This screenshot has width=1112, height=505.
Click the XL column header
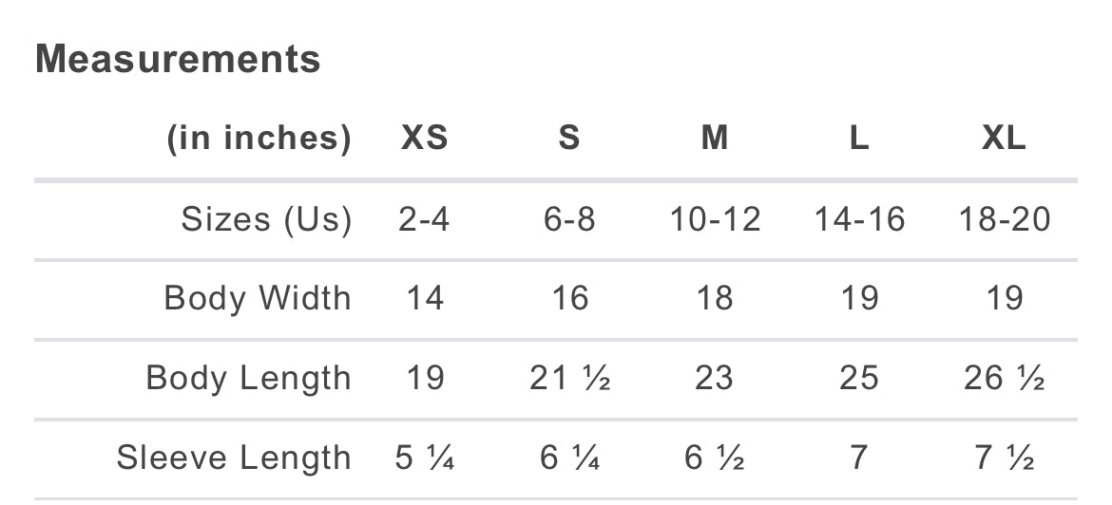tap(1004, 139)
